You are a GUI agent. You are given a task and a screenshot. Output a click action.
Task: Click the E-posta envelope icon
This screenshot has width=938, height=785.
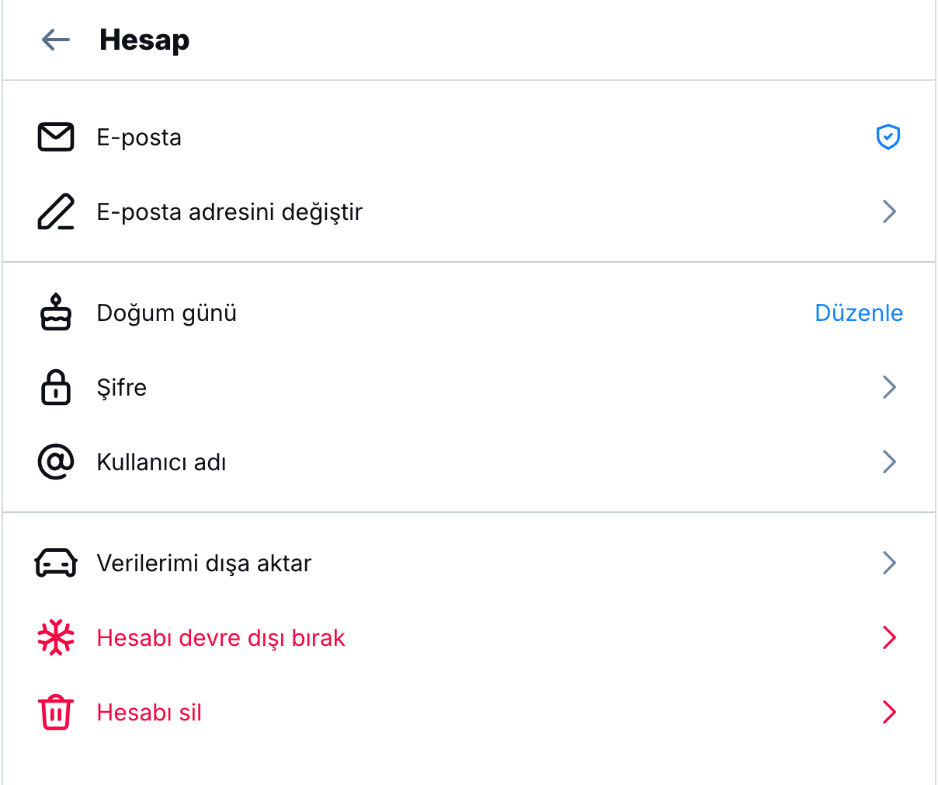54,137
